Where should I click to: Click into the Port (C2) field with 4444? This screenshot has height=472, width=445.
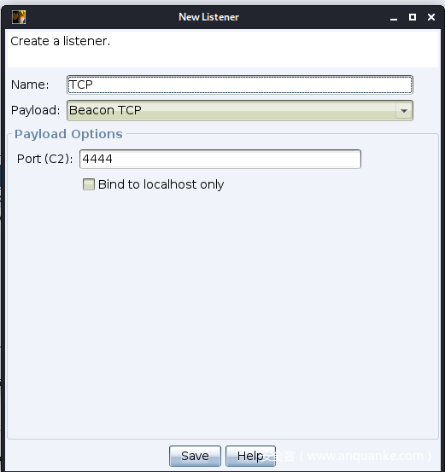point(220,159)
